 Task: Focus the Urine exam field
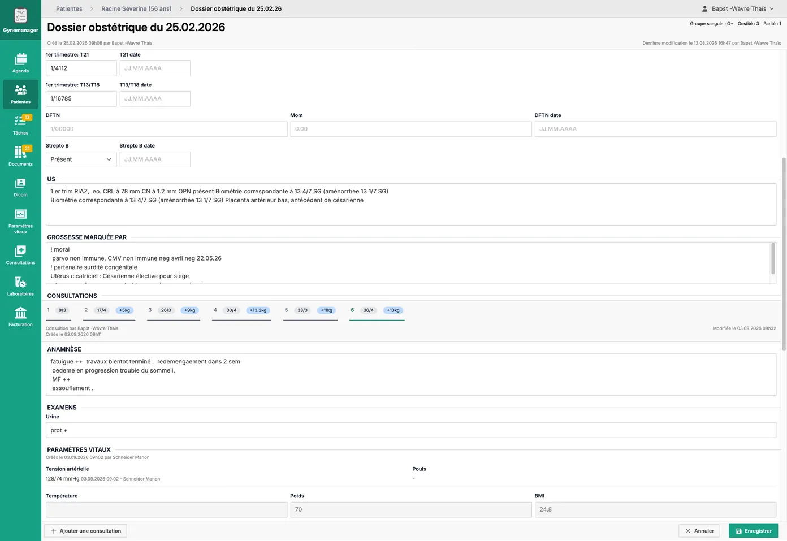point(411,430)
